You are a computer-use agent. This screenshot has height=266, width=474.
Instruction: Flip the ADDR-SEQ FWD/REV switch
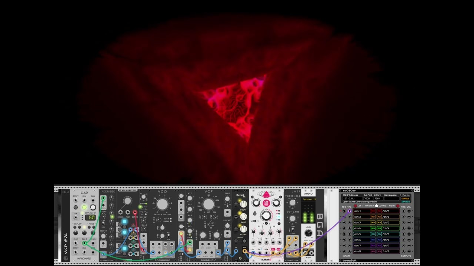[103, 224]
